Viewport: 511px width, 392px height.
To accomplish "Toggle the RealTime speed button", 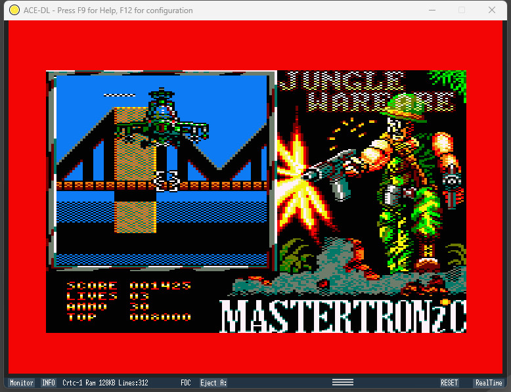I will [488, 383].
